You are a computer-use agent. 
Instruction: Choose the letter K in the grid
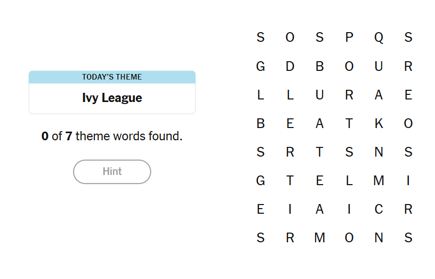(379, 123)
